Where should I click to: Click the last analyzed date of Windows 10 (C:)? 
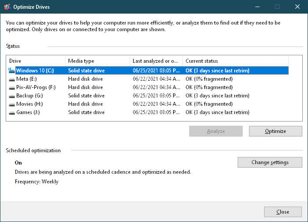click(x=156, y=71)
